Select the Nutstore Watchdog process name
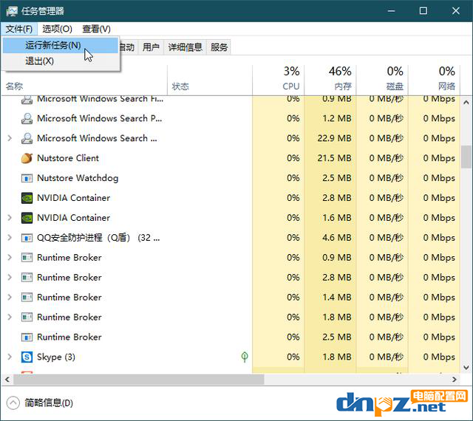Screen dimensions: 473x421 [78, 178]
